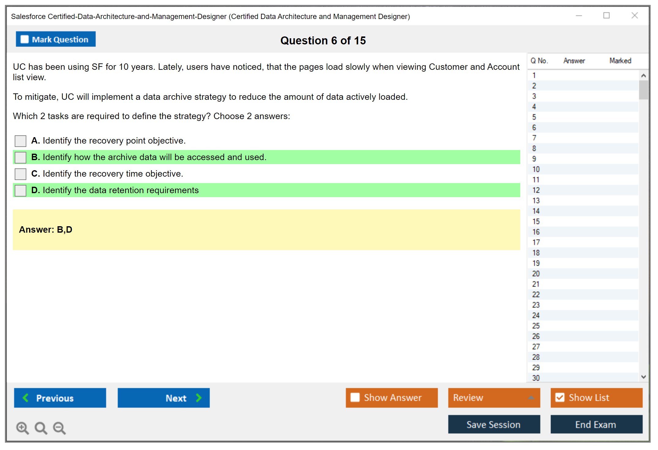This screenshot has height=450, width=658.
Task: Check answer option A recovery point objective
Action: (21, 141)
